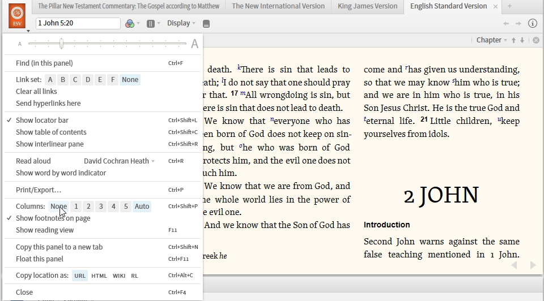This screenshot has width=544, height=301.
Task: Click footnote marker u before "keep"
Action: coord(499,119)
